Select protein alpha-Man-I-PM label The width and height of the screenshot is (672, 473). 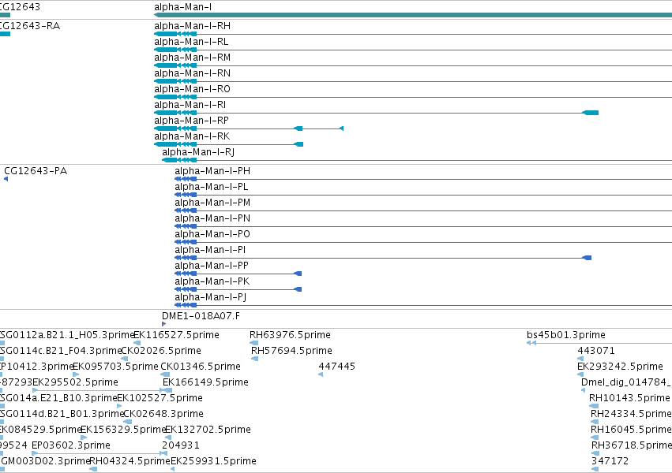coord(212,203)
